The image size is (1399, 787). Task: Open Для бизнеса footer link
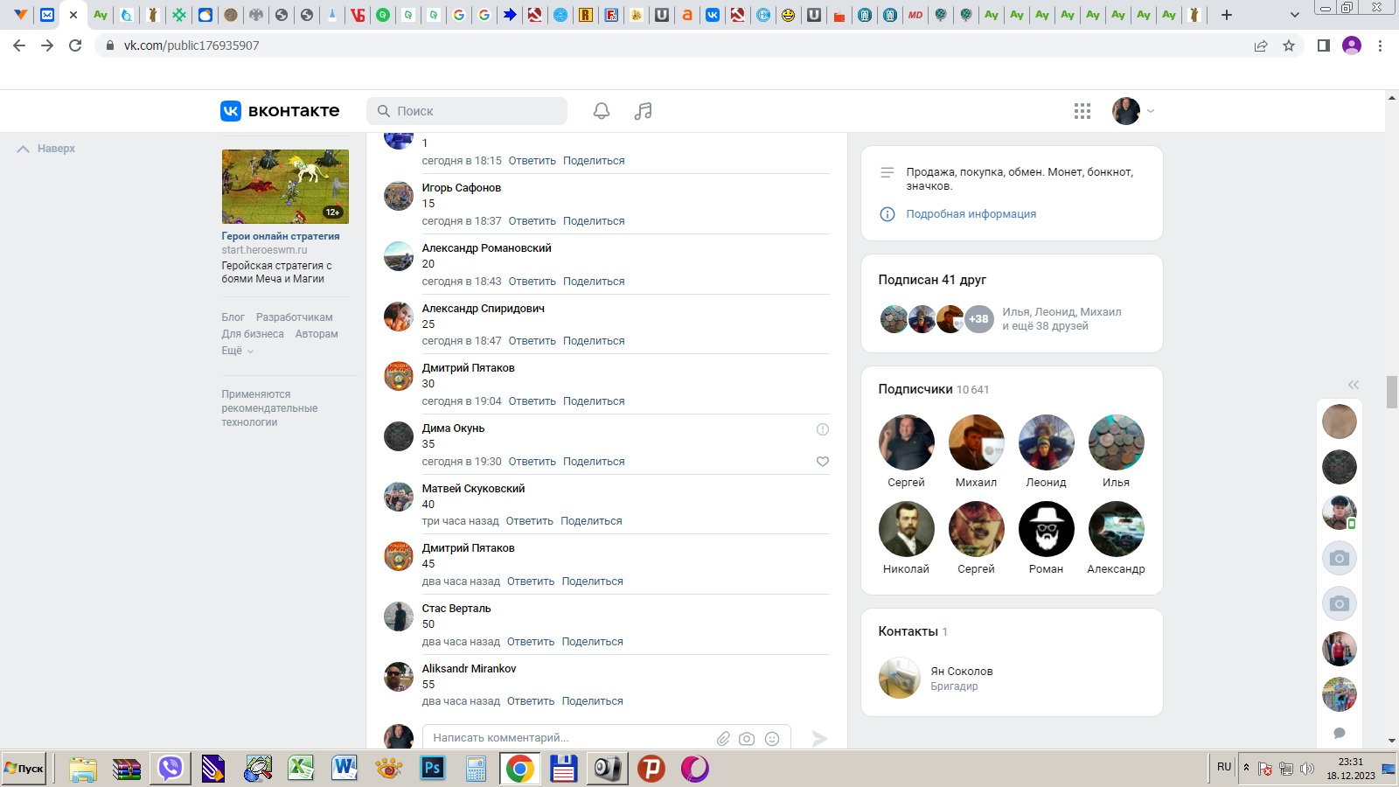253,334
